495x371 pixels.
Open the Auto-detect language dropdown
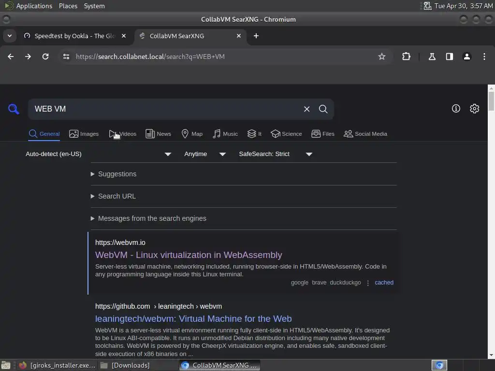tap(99, 154)
